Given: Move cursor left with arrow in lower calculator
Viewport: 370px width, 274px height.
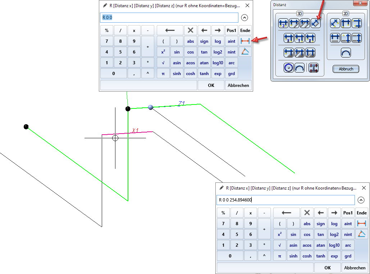Looking at the screenshot, I should [321, 213].
